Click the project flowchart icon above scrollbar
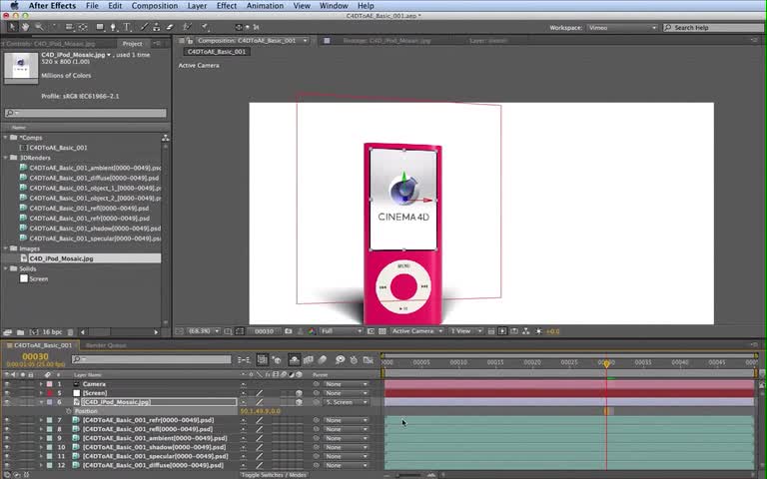 coord(166,138)
